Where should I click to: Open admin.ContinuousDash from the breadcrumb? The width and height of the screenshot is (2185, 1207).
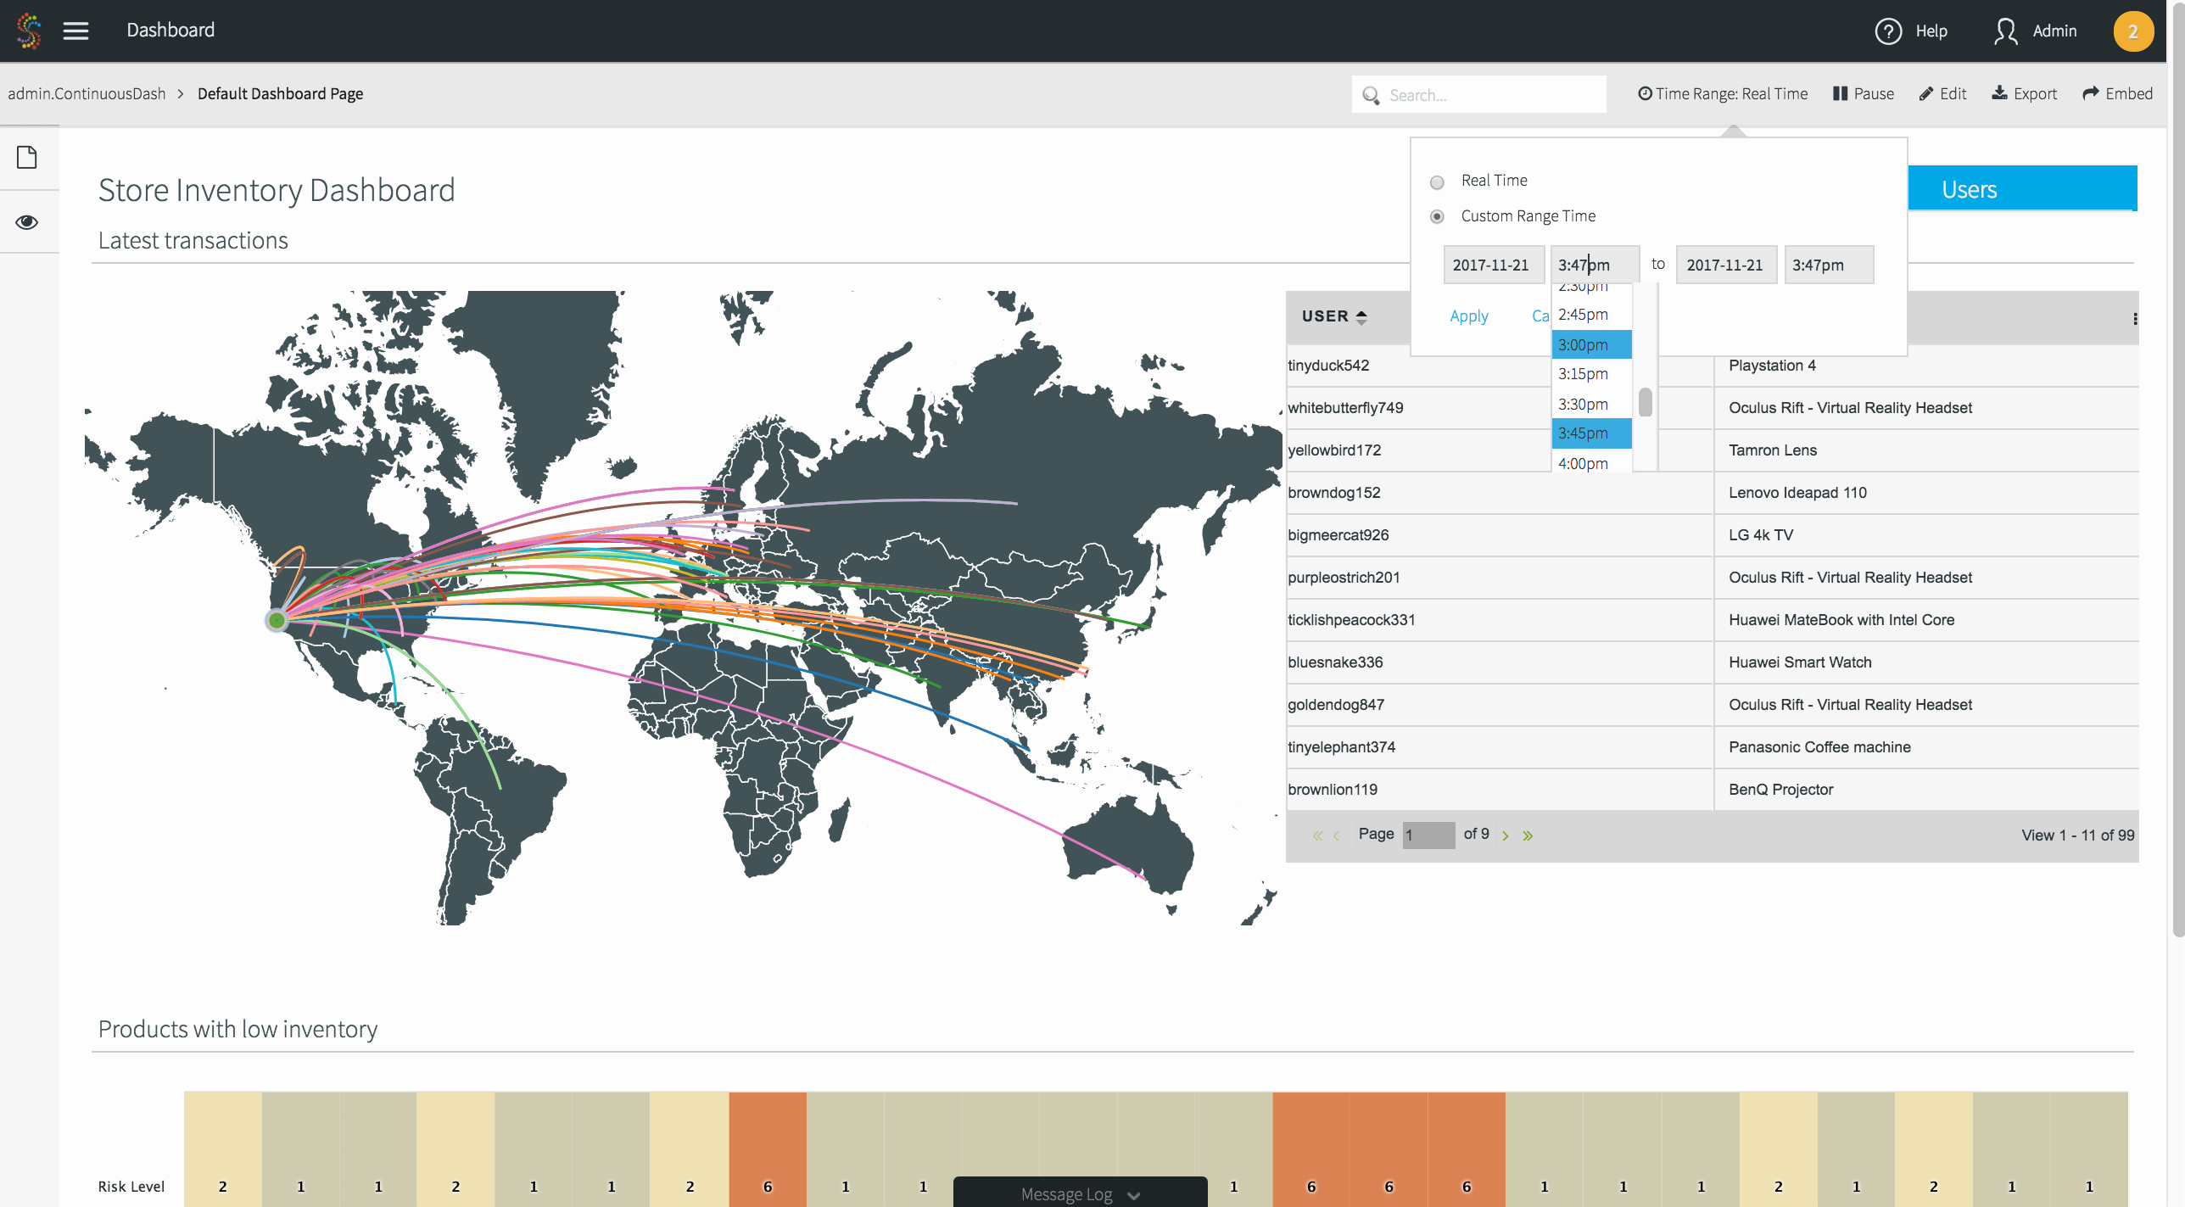[87, 93]
